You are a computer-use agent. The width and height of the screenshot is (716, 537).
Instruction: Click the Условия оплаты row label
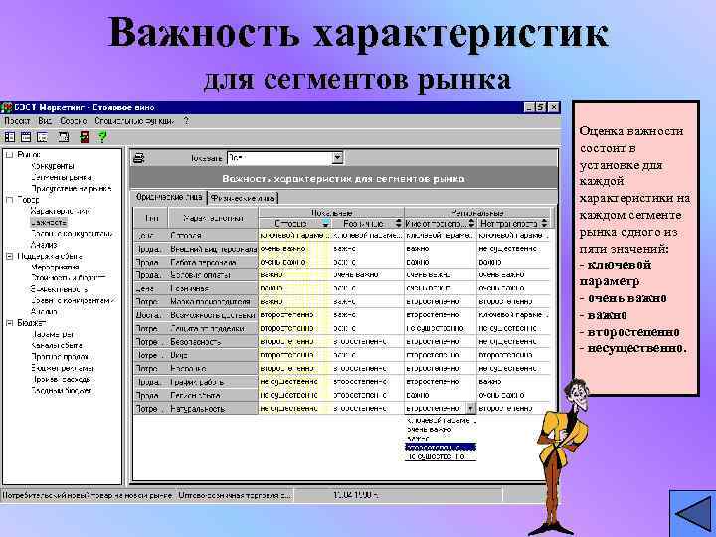coord(213,275)
